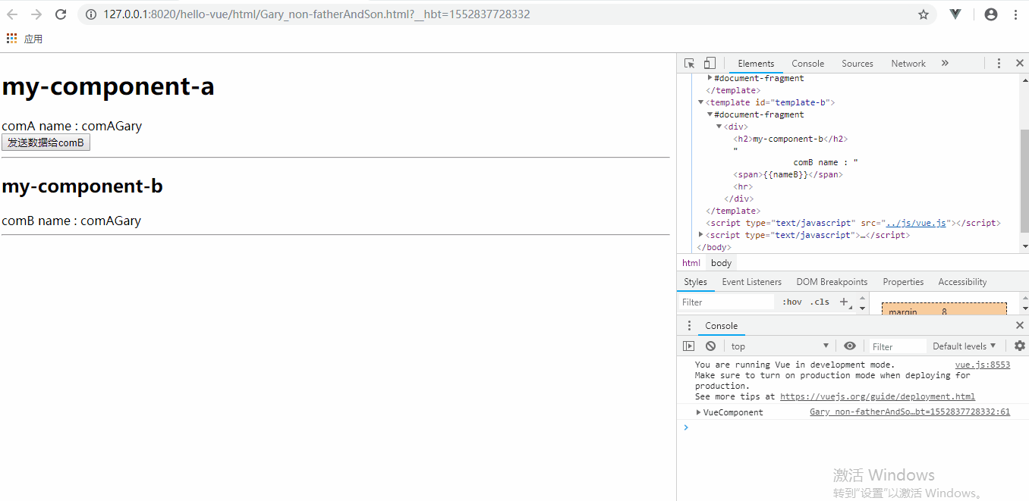
Task: Open the Chrome profile avatar
Action: click(990, 14)
